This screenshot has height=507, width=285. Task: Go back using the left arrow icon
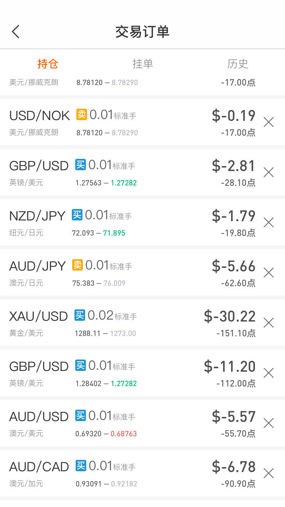pyautogui.click(x=16, y=32)
